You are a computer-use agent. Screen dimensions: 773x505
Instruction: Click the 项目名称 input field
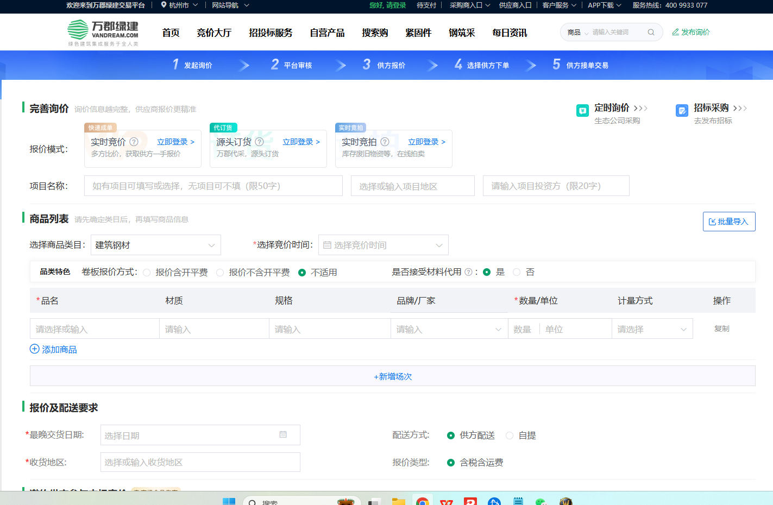tap(213, 186)
